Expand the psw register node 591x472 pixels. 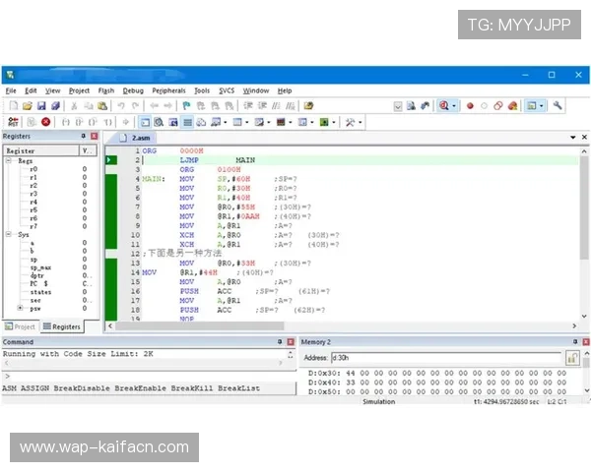21,308
